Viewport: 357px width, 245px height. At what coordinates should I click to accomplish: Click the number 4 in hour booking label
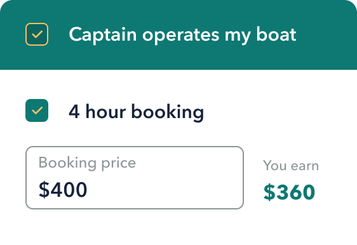click(x=74, y=112)
